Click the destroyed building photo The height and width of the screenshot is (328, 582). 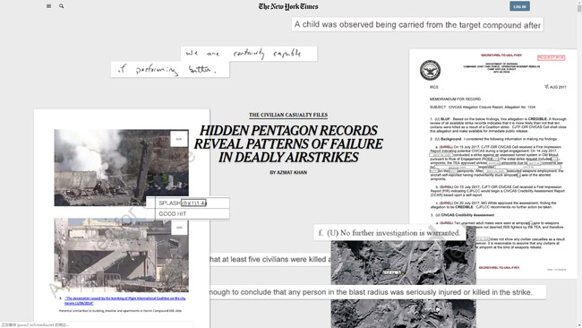122,255
